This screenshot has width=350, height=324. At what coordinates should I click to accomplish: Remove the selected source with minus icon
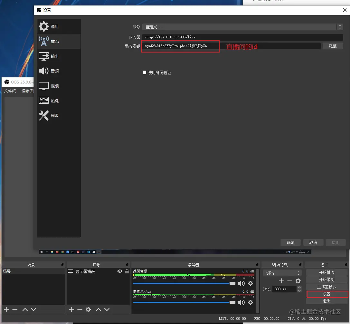(80, 309)
